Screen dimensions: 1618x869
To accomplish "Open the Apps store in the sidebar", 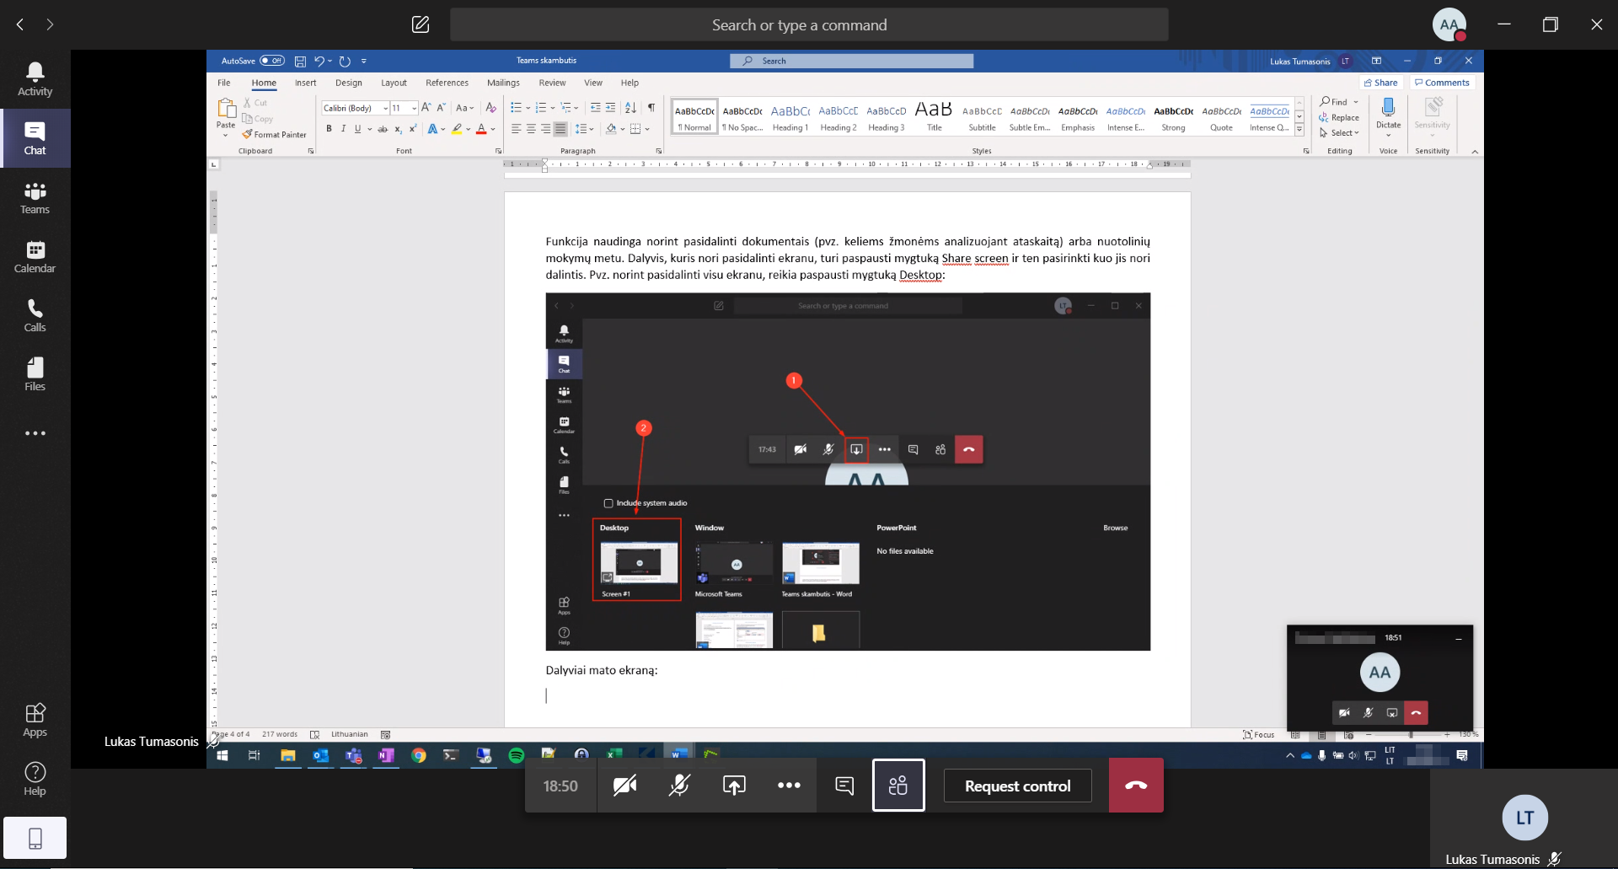I will pyautogui.click(x=35, y=720).
